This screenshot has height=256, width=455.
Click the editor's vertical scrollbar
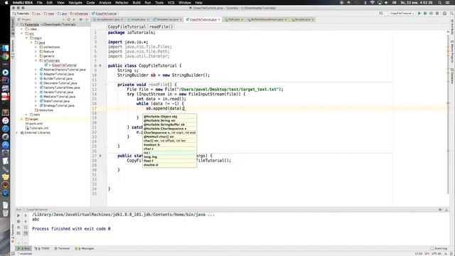click(448, 113)
